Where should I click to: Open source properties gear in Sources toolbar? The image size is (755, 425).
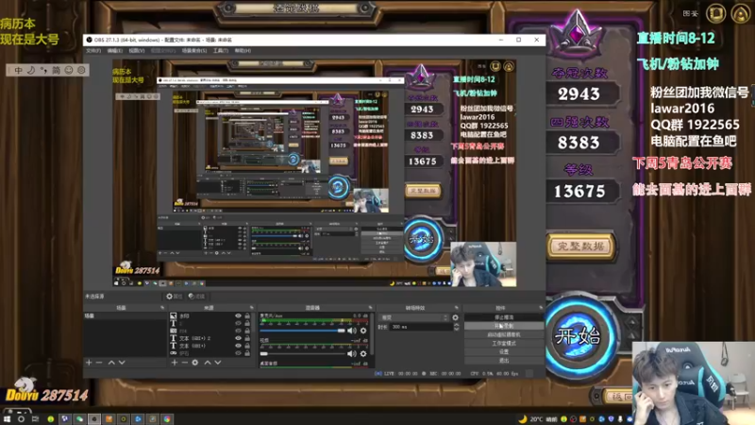point(195,363)
